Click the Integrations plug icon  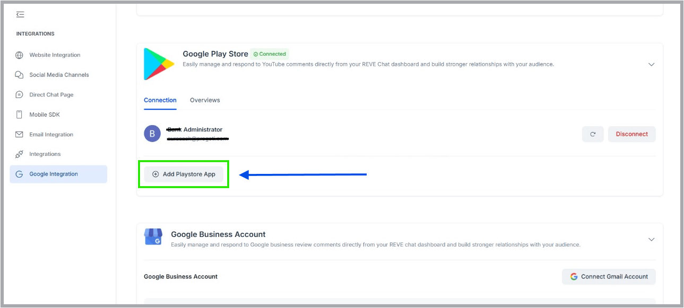pos(20,154)
